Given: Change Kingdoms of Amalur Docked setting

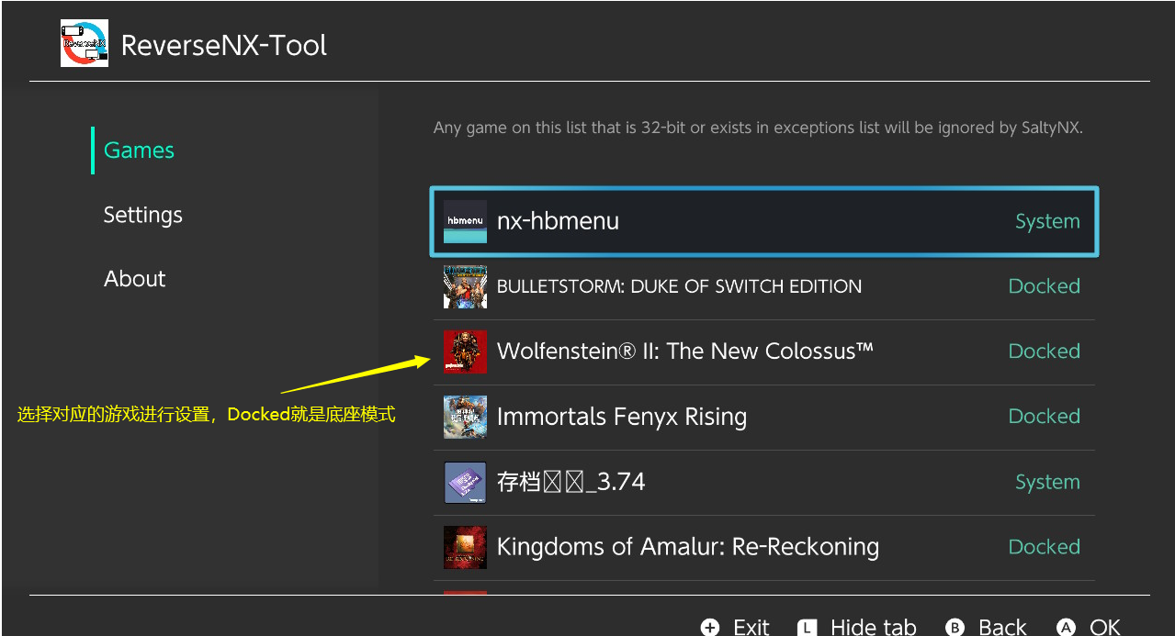Looking at the screenshot, I should pos(1044,547).
